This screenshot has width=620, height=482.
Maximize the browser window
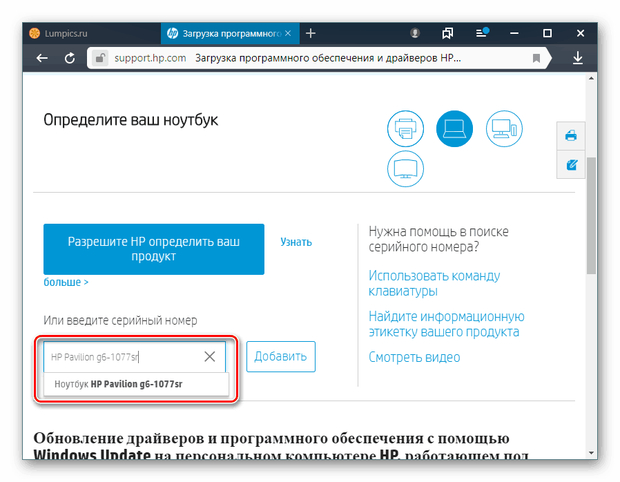(548, 33)
